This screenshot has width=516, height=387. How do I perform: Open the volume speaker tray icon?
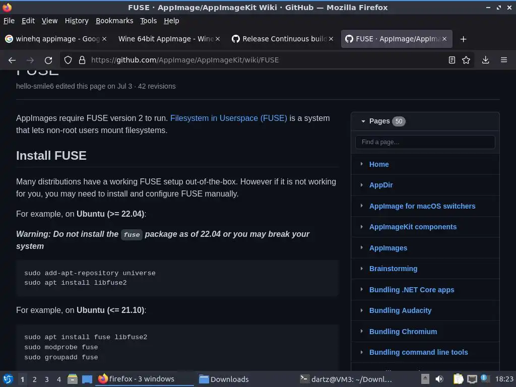pyautogui.click(x=439, y=379)
